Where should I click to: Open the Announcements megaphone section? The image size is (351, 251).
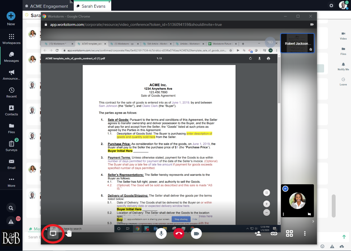coord(11,75)
